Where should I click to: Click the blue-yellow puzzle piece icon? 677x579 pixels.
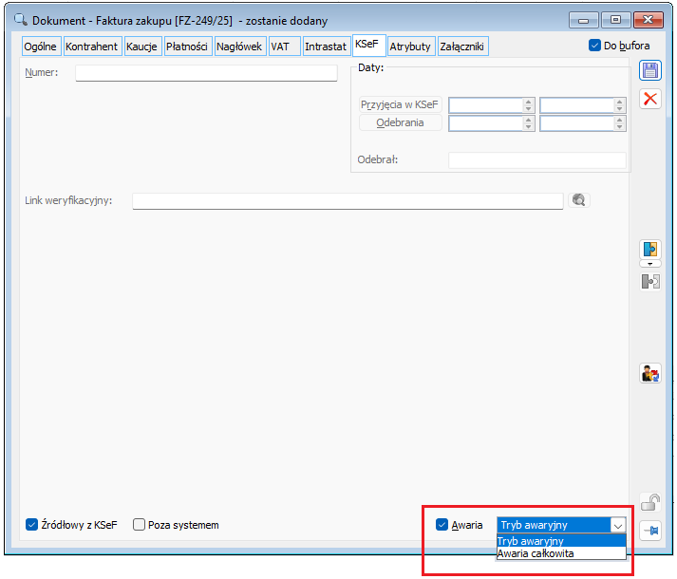pos(649,250)
